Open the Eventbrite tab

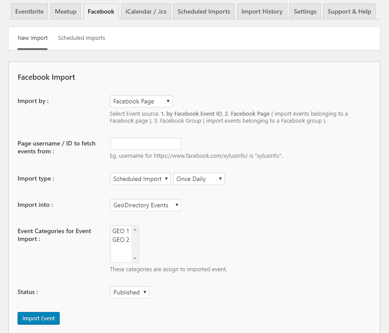click(x=29, y=11)
